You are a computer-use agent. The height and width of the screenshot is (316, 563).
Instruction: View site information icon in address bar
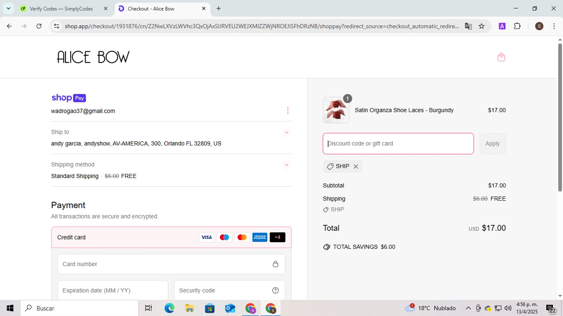(57, 26)
